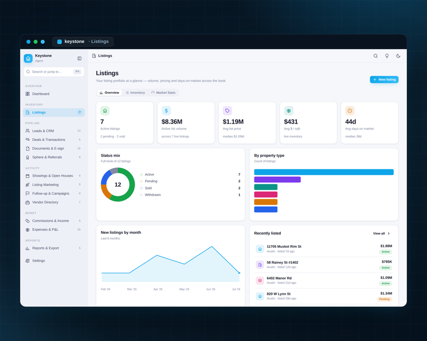Switch to the Inventory tab

(136, 93)
